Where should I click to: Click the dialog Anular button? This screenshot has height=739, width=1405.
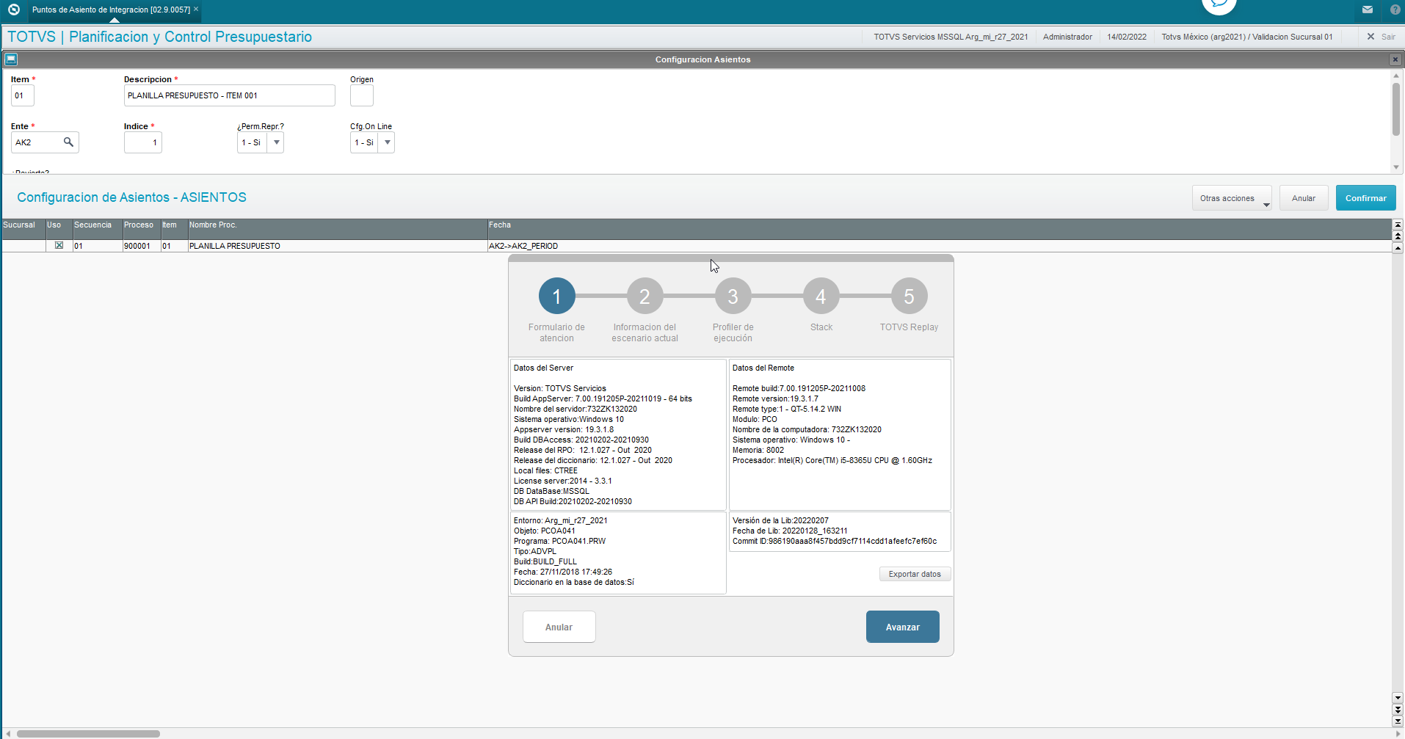(x=559, y=627)
